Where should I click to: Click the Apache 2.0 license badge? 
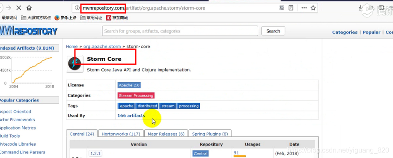point(129,85)
